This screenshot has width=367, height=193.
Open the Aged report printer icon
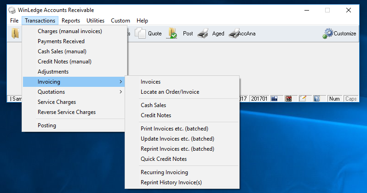(x=203, y=34)
